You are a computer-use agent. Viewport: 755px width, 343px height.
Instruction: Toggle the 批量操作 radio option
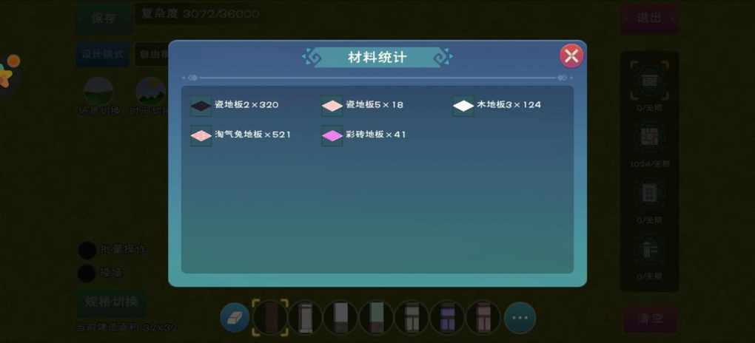coord(87,250)
